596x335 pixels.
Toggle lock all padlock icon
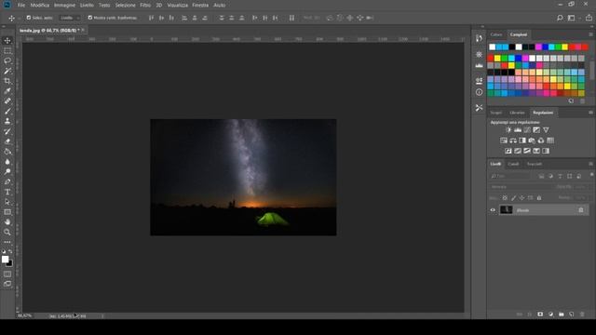[x=539, y=198]
